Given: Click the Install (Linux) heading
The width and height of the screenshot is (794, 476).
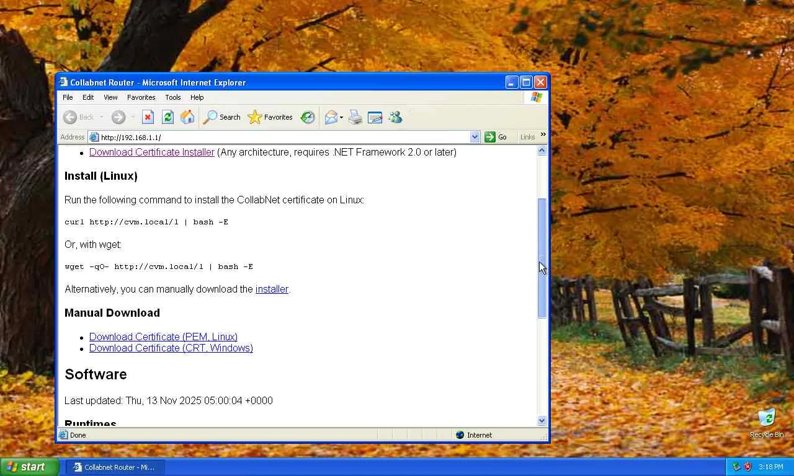Looking at the screenshot, I should point(101,176).
